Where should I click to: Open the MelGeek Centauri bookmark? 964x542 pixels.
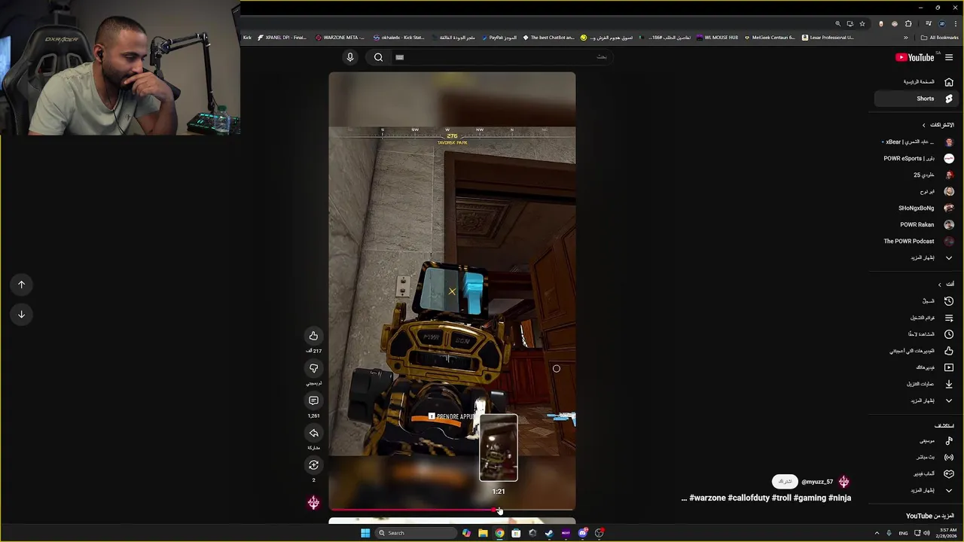(770, 38)
